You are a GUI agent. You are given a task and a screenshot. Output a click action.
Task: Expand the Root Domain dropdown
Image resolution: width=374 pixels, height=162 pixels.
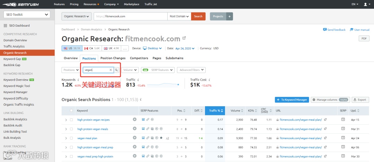click(179, 16)
